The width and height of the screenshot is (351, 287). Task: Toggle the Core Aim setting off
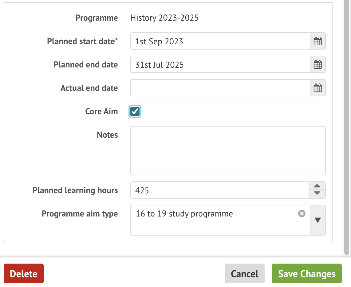(135, 111)
